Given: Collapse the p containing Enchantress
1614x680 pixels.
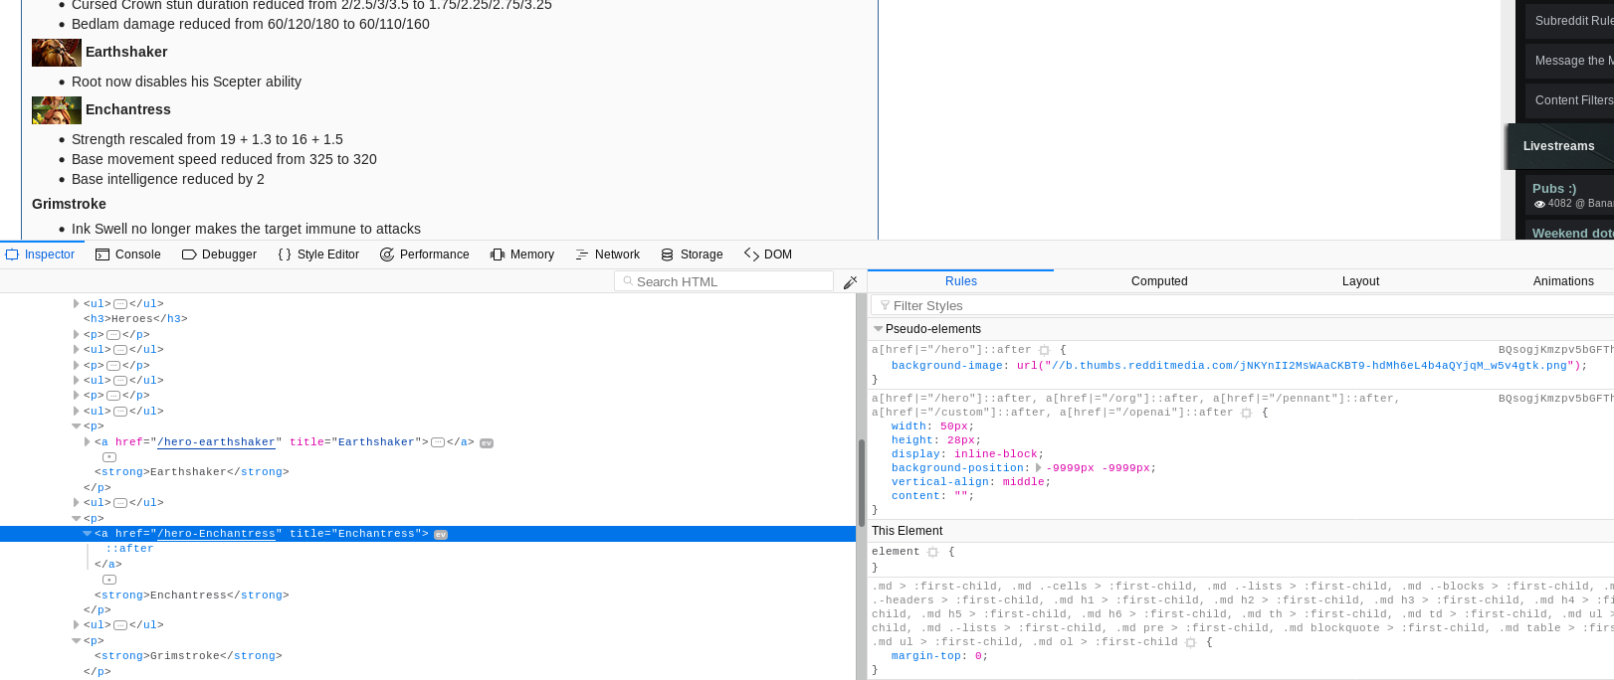Looking at the screenshot, I should [77, 519].
